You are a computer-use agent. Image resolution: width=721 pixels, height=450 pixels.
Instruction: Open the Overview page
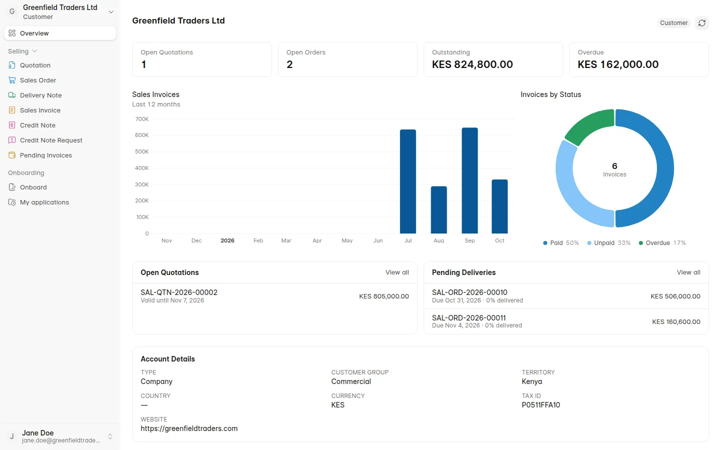[x=60, y=33]
